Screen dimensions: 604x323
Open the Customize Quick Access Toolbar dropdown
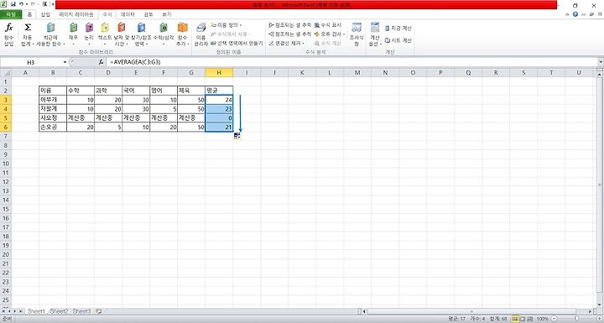pos(52,4)
